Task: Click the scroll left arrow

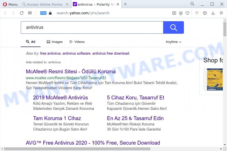Action: click(2, 149)
